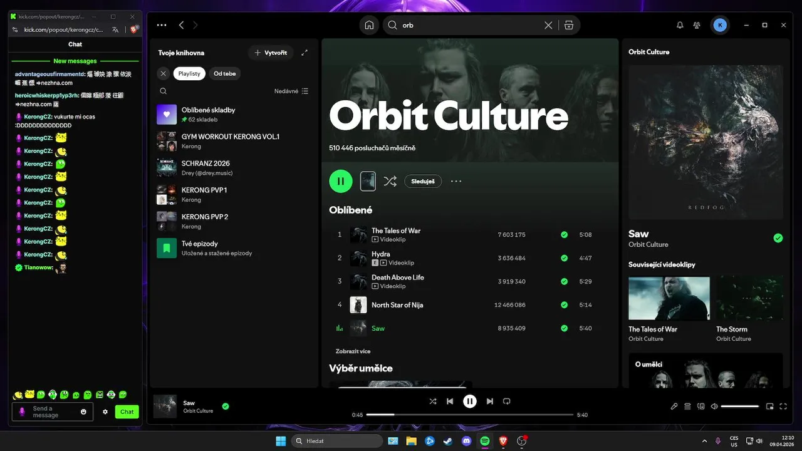
Task: Open Connect to a device icon
Action: [x=701, y=406]
